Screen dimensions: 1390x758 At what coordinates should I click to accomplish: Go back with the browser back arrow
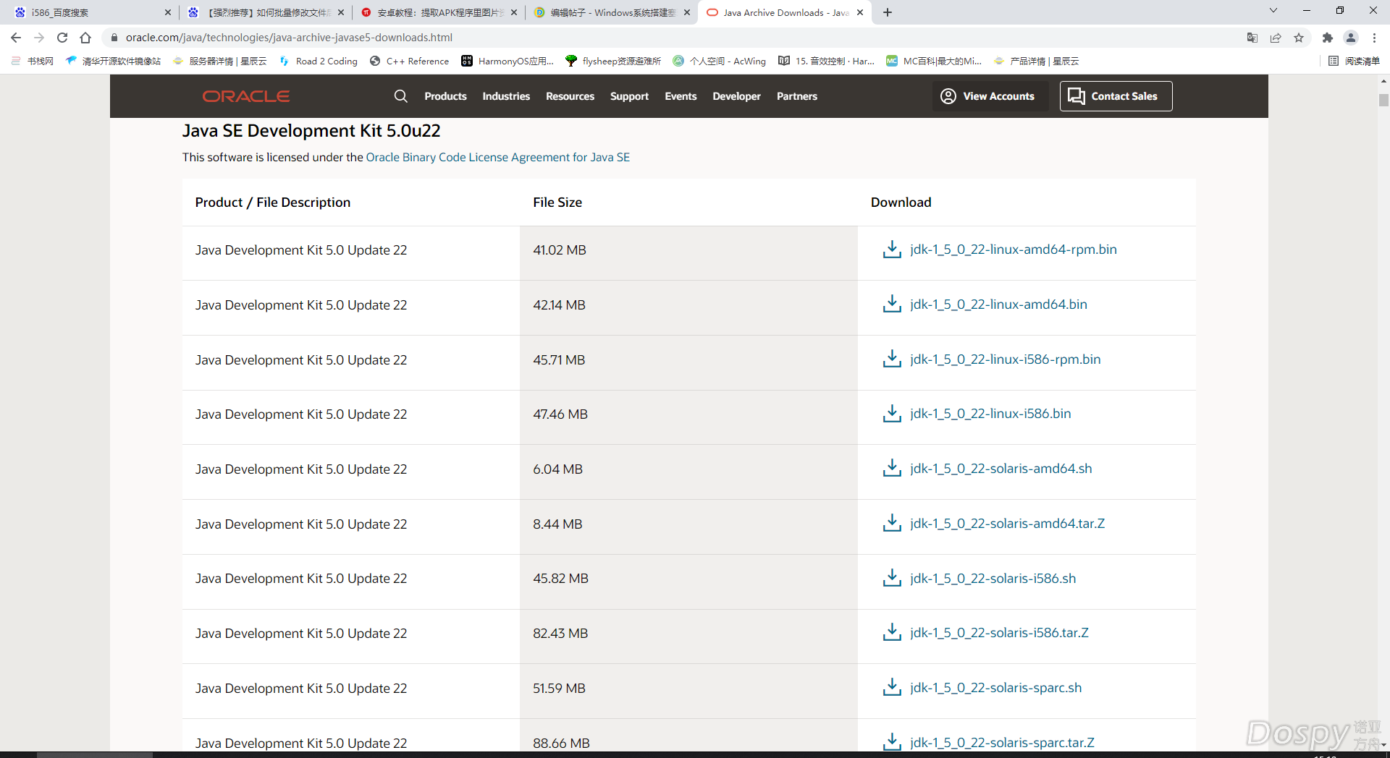tap(16, 38)
